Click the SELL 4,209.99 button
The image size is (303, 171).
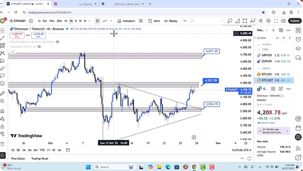click(x=17, y=35)
